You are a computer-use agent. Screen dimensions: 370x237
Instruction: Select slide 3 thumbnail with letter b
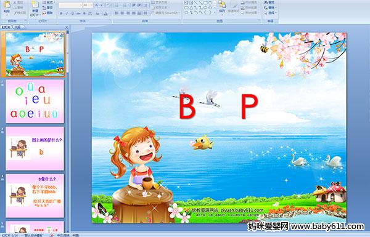coord(35,148)
